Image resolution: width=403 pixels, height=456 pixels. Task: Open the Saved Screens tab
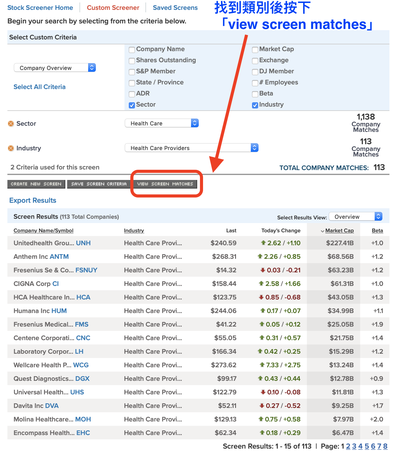pyautogui.click(x=175, y=8)
